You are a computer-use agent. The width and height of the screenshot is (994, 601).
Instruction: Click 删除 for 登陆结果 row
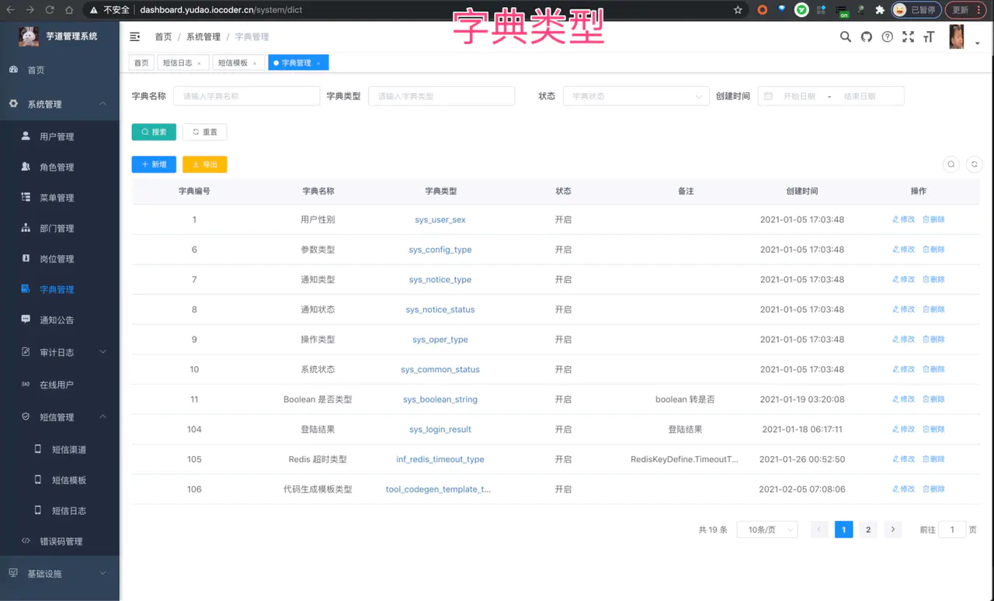click(x=933, y=430)
